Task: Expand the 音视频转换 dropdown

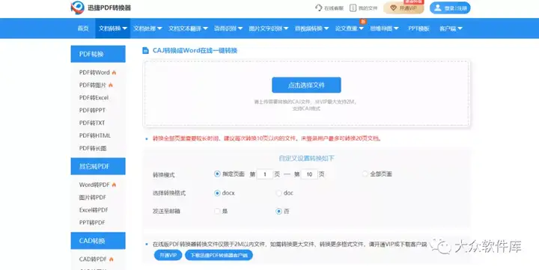Action: 311,28
